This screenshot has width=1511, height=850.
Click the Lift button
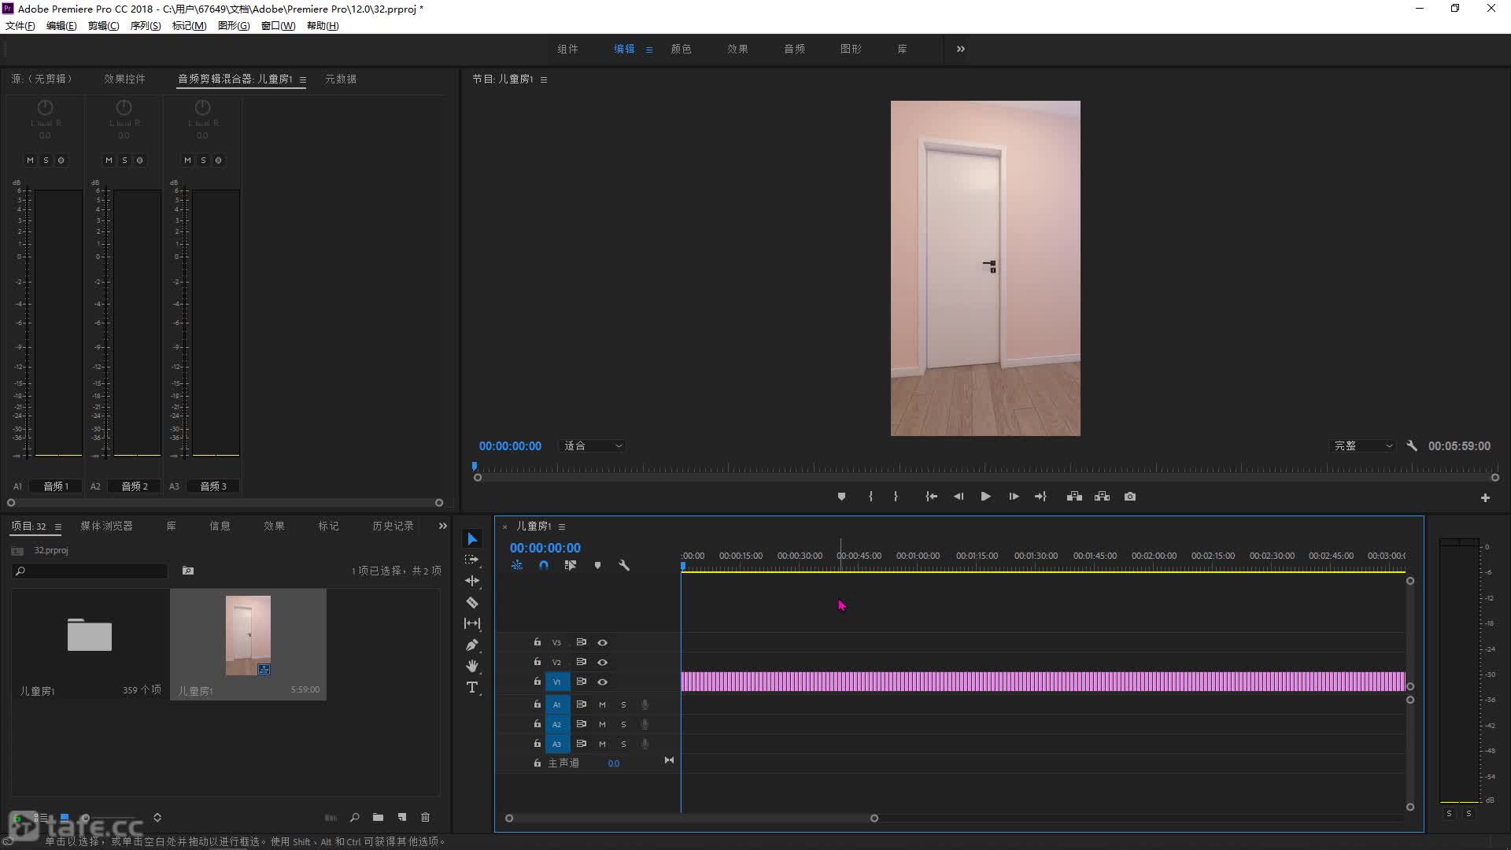tap(1074, 497)
